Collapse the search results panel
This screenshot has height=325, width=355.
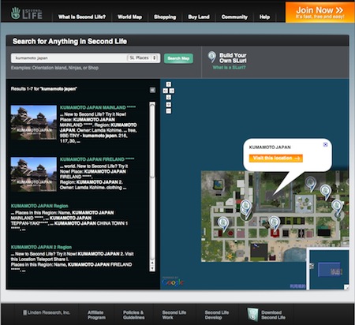point(152,90)
